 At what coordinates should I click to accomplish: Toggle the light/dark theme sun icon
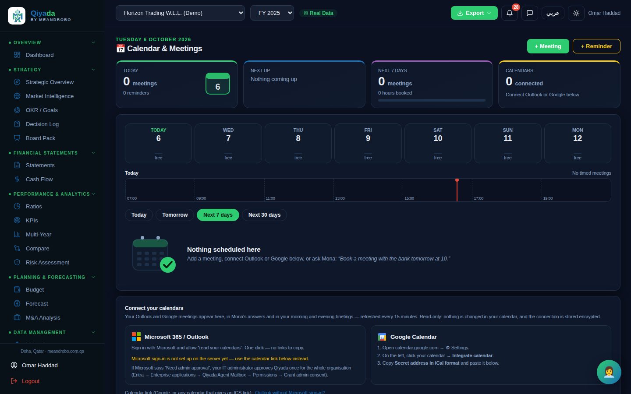point(576,13)
